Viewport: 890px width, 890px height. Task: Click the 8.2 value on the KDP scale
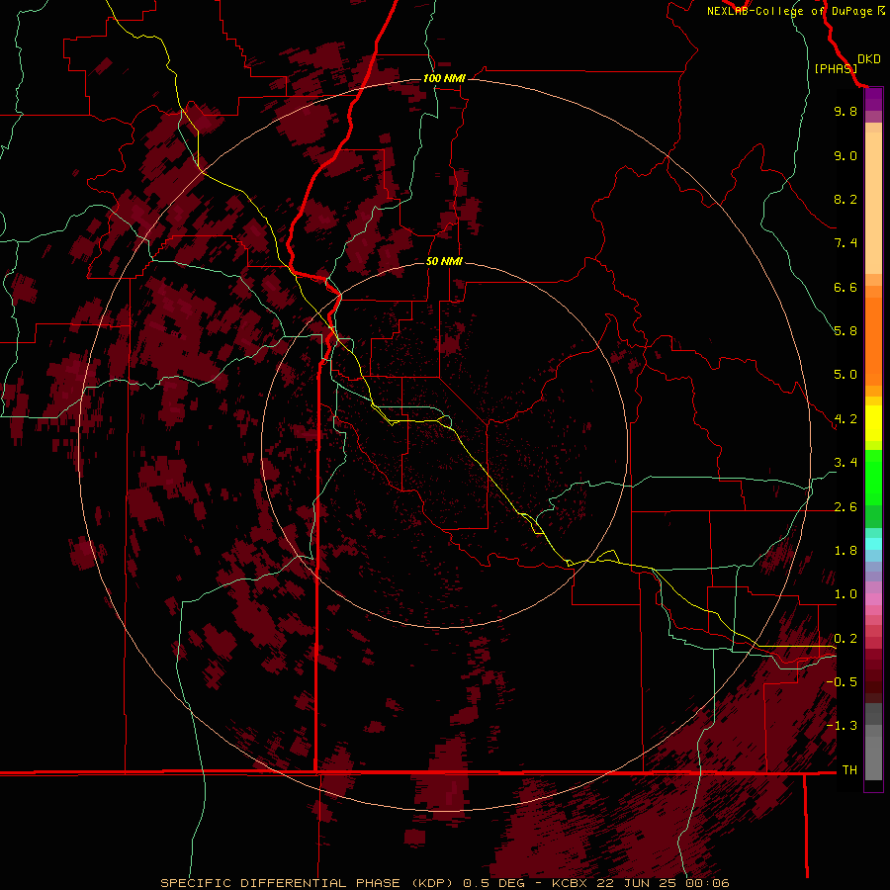(x=845, y=199)
